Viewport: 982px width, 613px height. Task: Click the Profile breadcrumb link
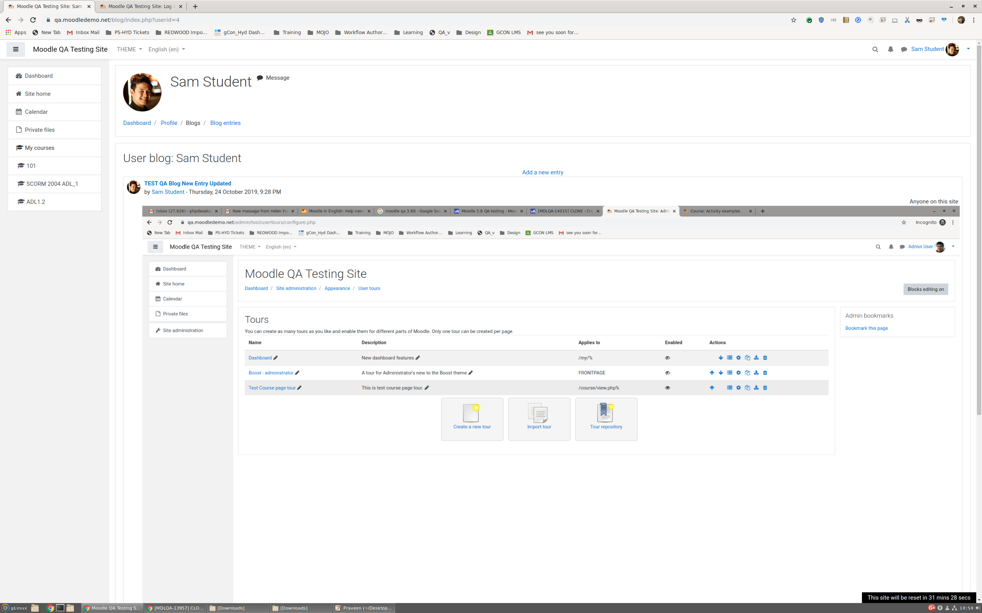[x=169, y=123]
